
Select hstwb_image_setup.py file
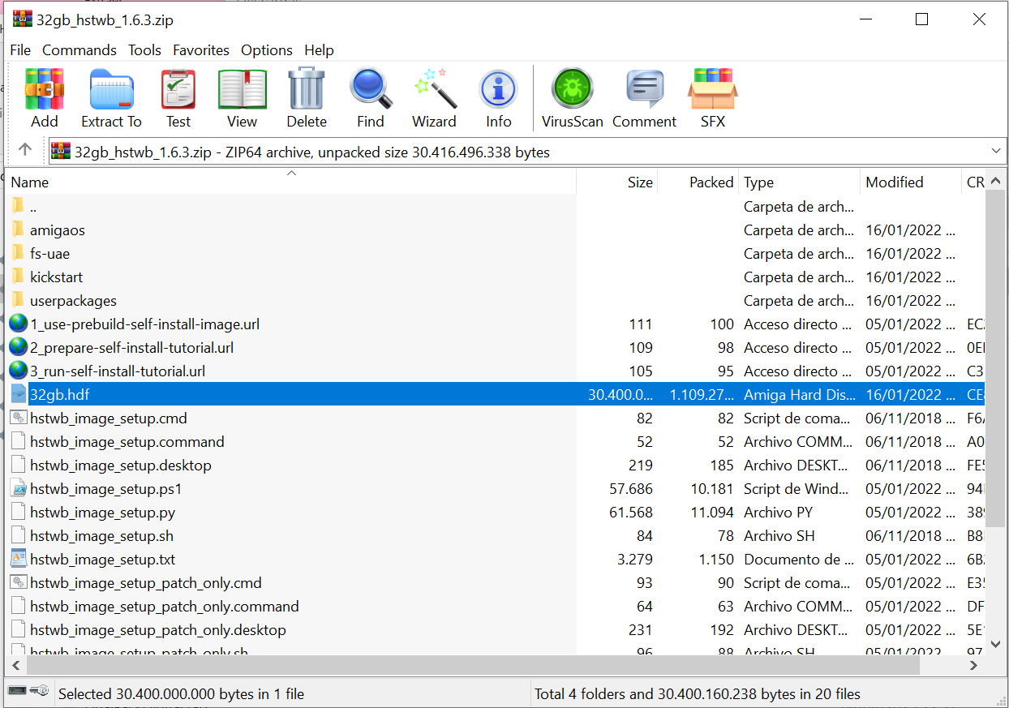(102, 512)
